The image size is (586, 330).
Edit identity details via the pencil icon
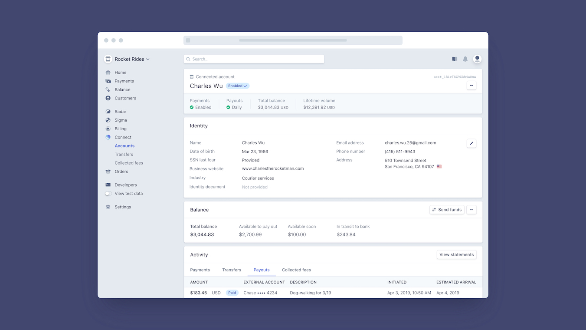click(x=471, y=143)
